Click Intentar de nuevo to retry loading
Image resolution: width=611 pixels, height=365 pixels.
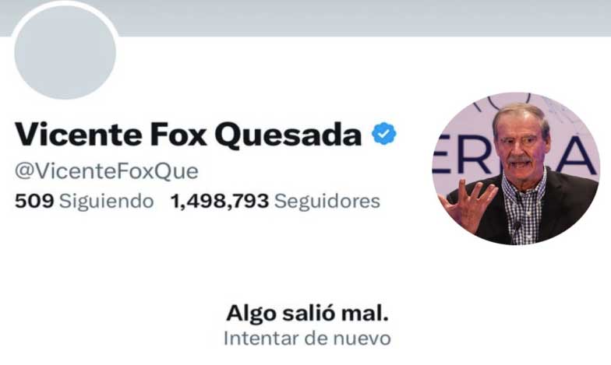(x=307, y=338)
